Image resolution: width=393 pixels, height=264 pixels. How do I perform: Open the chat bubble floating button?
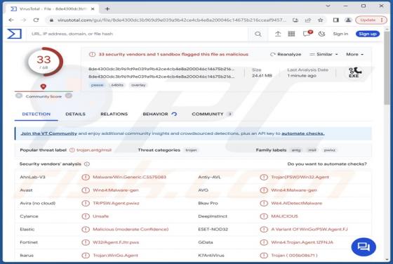click(x=364, y=247)
